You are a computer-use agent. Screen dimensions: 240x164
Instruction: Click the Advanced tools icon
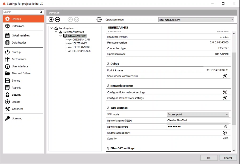coord(7,109)
